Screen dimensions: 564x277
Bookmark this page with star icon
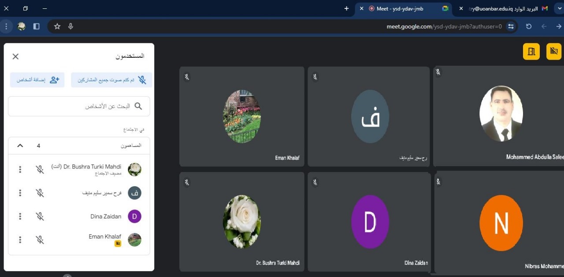click(57, 26)
